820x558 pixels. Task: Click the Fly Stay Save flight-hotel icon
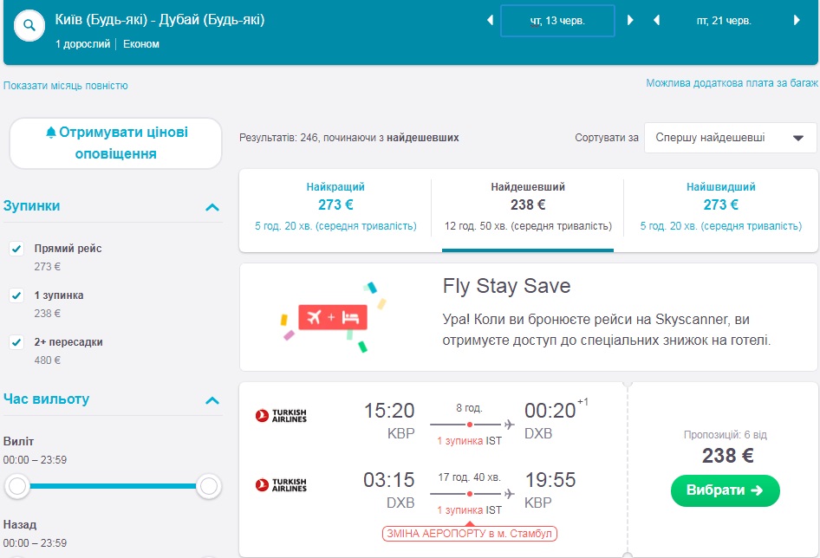333,318
